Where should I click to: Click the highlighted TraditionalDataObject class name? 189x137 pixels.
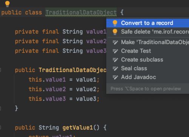coord(81,12)
